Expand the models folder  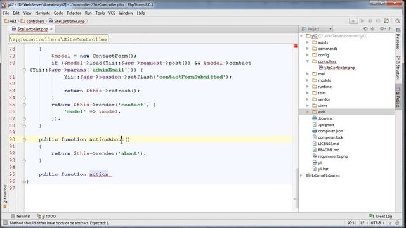tap(308, 80)
